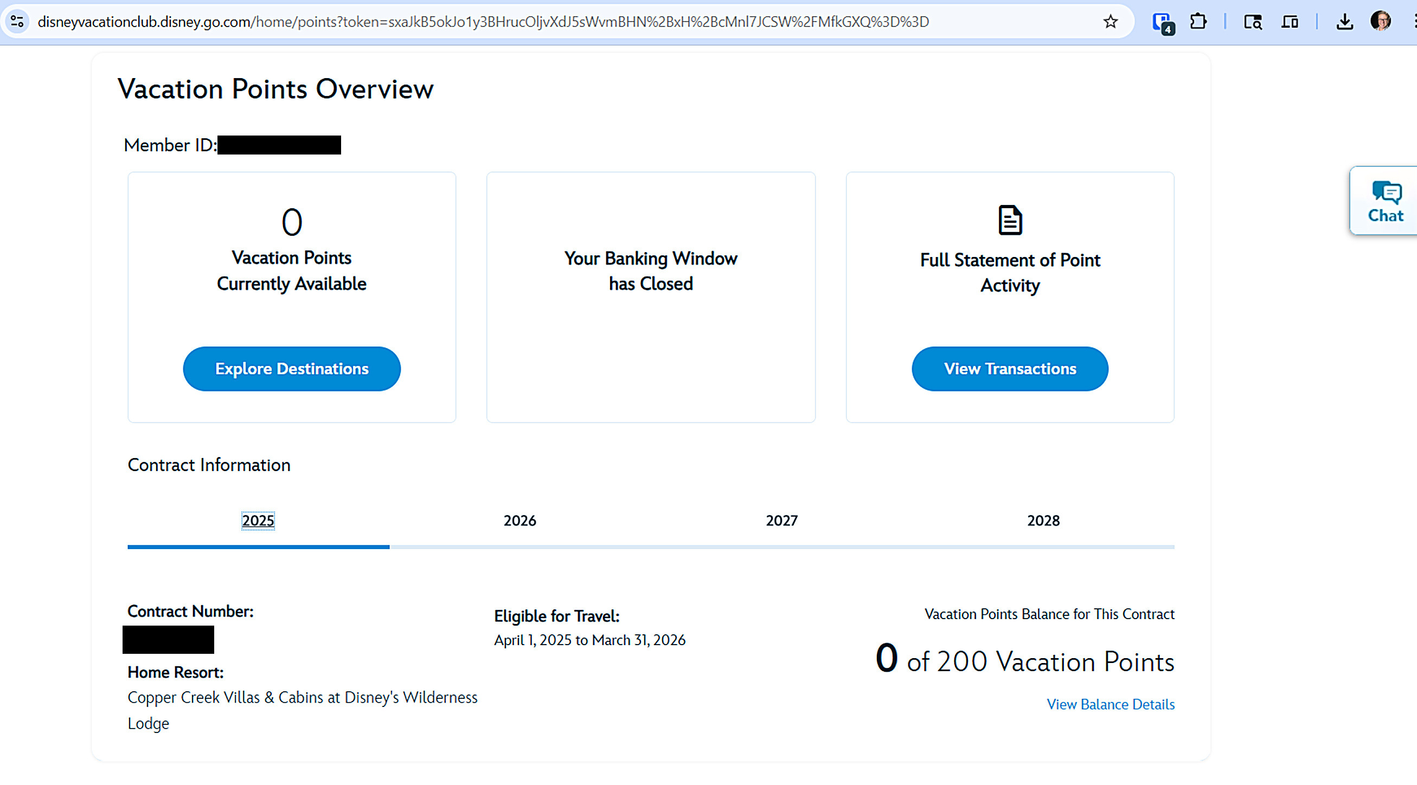The height and width of the screenshot is (785, 1417).
Task: Switch to the 2027 contract year tab
Action: pyautogui.click(x=781, y=520)
